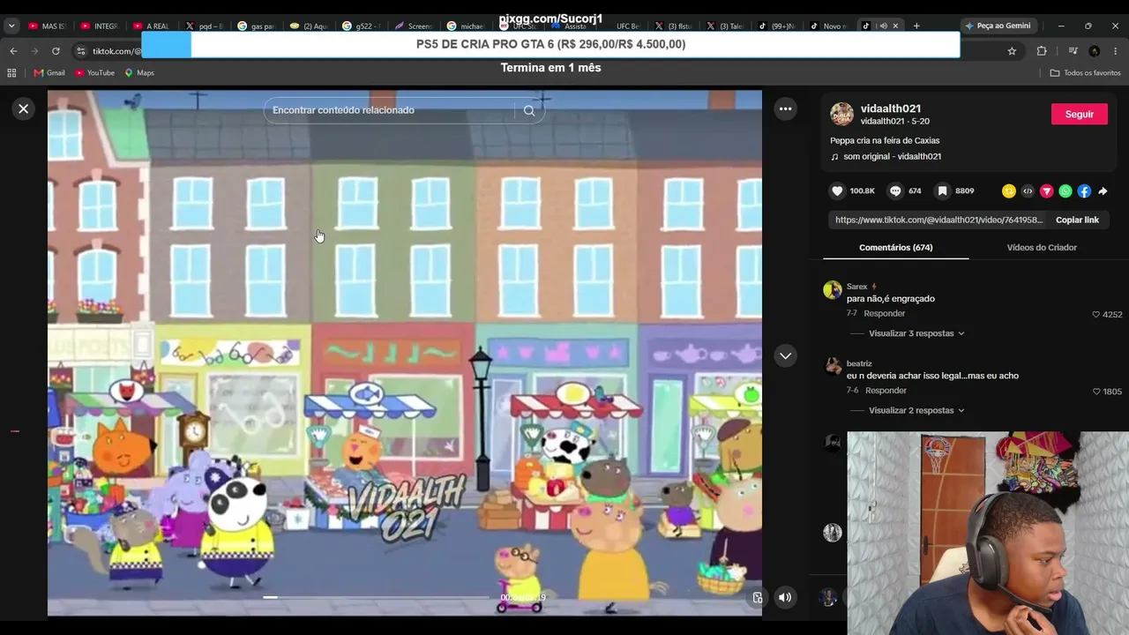Reload the current page
The width and height of the screenshot is (1129, 635).
tap(56, 51)
